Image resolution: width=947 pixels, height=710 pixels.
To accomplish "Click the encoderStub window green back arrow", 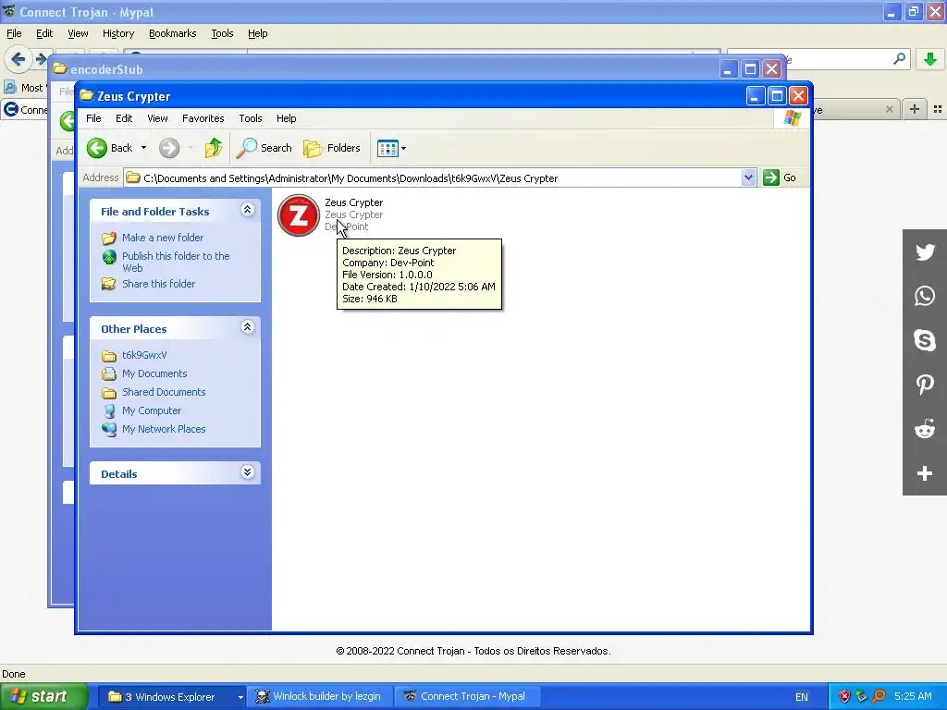I will coord(67,121).
